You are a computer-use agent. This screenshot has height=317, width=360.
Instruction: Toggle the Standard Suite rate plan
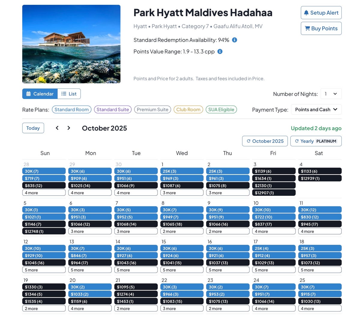[112, 110]
